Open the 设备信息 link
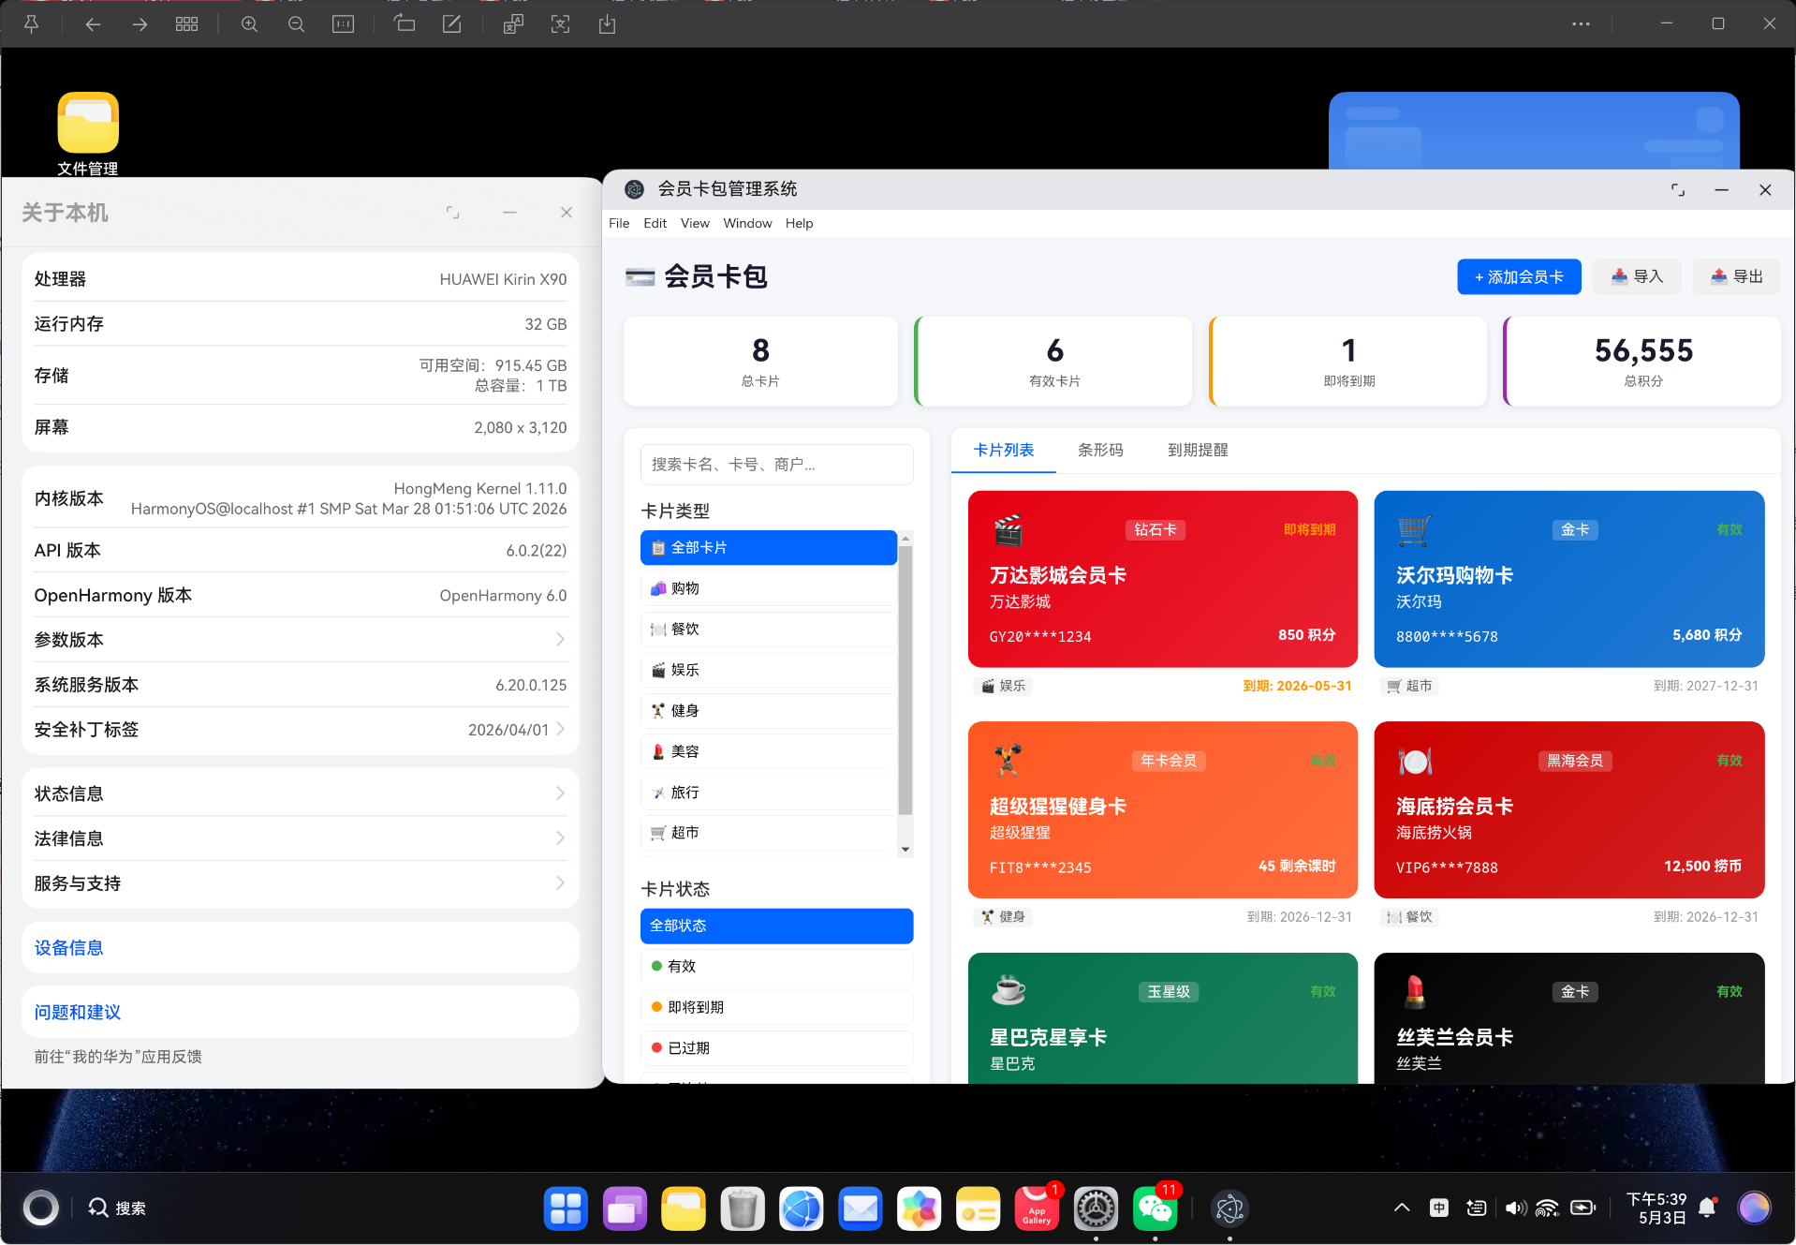Viewport: 1796px width, 1245px height. (68, 948)
